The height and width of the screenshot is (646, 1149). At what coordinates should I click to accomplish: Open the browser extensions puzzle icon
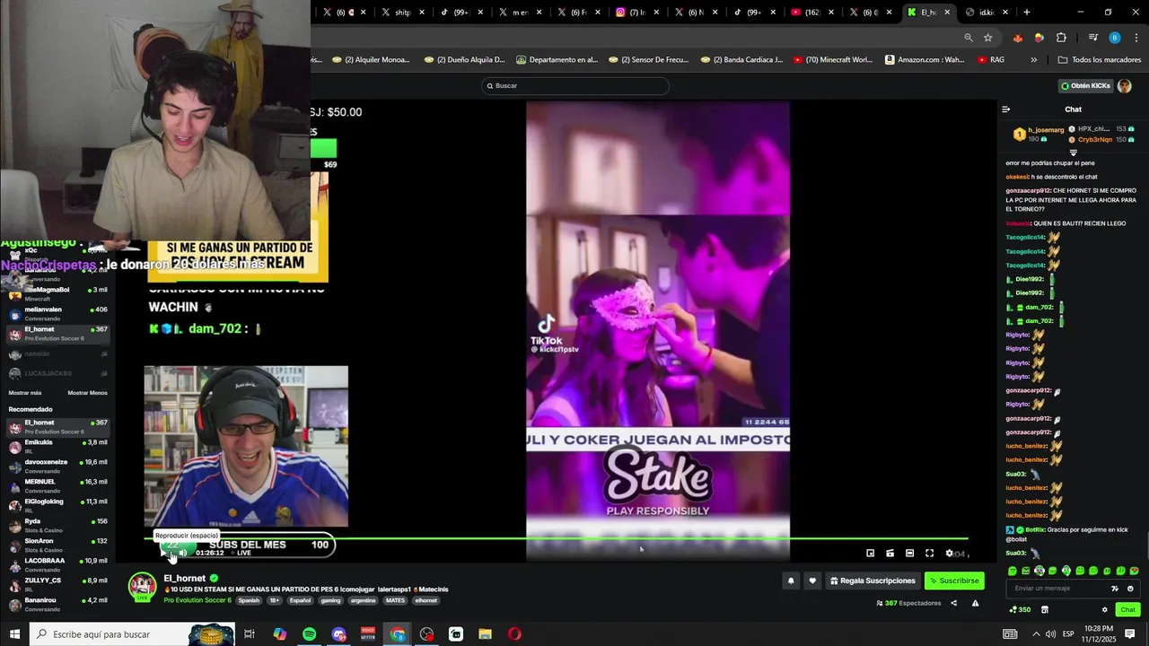[1061, 38]
